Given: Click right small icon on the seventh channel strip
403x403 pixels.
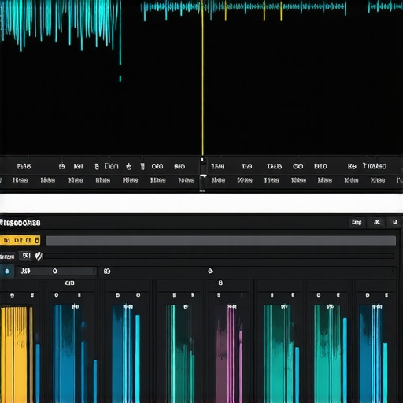Looking at the screenshot, I should pos(338,295).
